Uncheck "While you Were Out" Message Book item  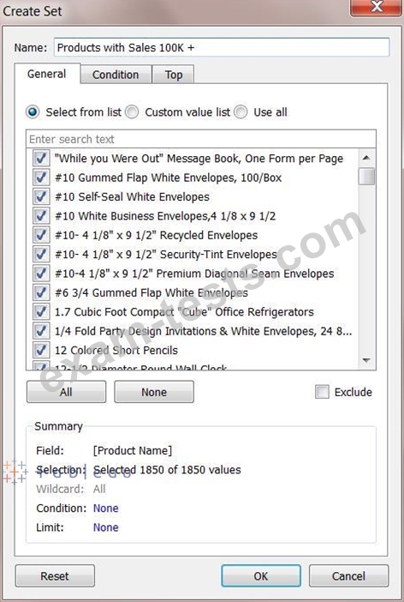41,158
